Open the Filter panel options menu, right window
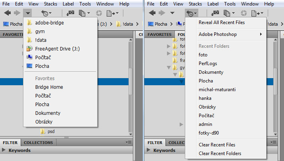The width and height of the screenshot is (284, 161). (x=273, y=142)
